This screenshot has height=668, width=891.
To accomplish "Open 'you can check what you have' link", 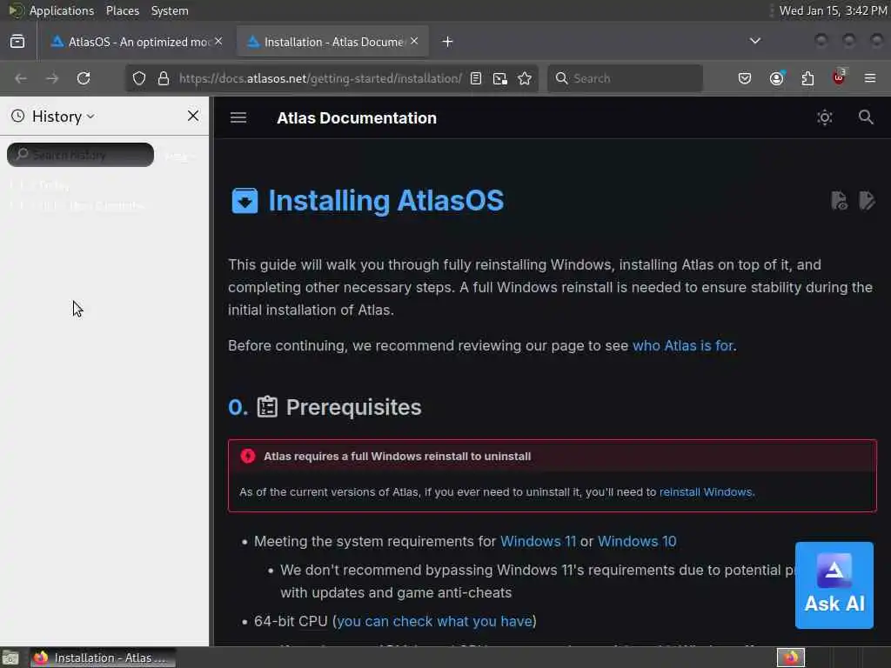I will 435,621.
